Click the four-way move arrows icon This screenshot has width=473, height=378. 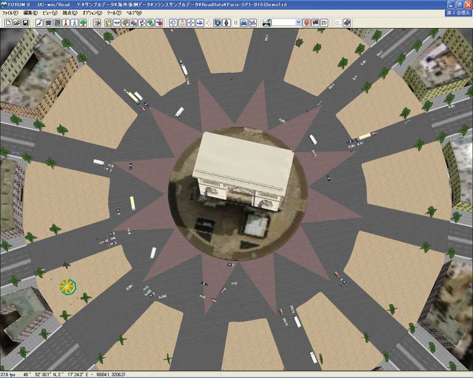(191, 23)
